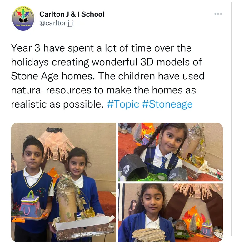View photo of girl holding stick model
Screen dimensions: 234x250
[x=170, y=212]
